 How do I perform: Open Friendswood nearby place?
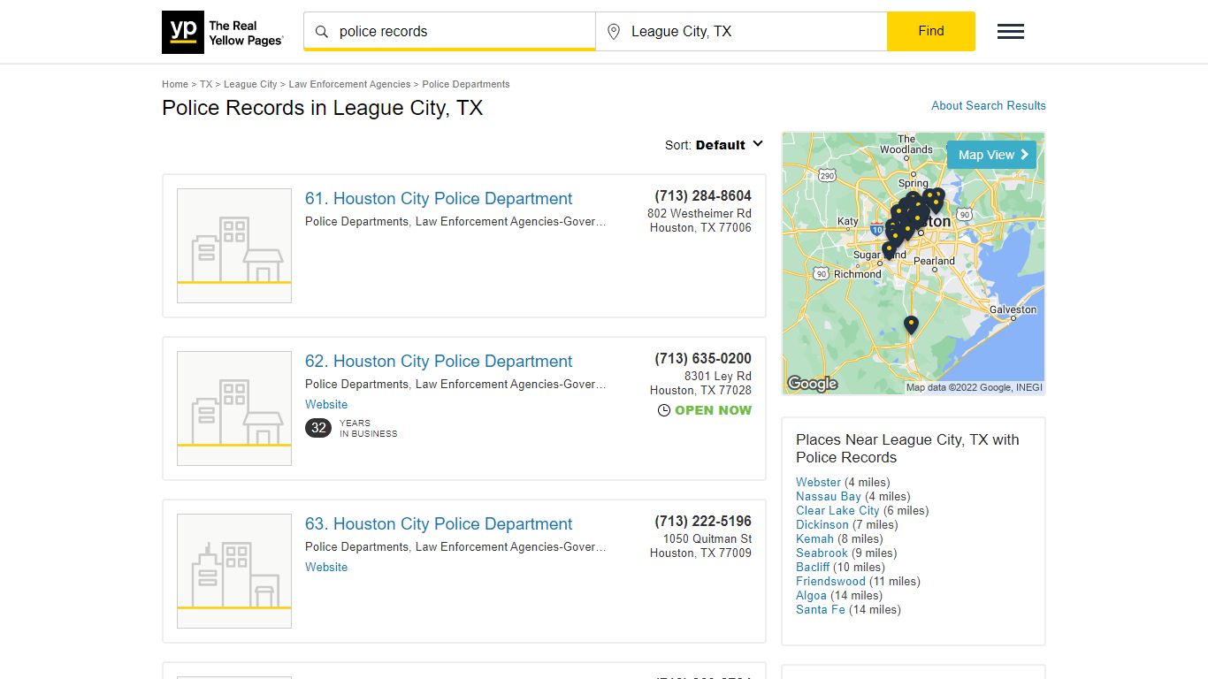pyautogui.click(x=830, y=581)
